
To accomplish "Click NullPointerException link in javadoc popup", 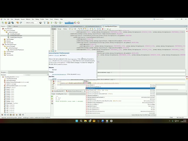I will [x=59, y=74].
